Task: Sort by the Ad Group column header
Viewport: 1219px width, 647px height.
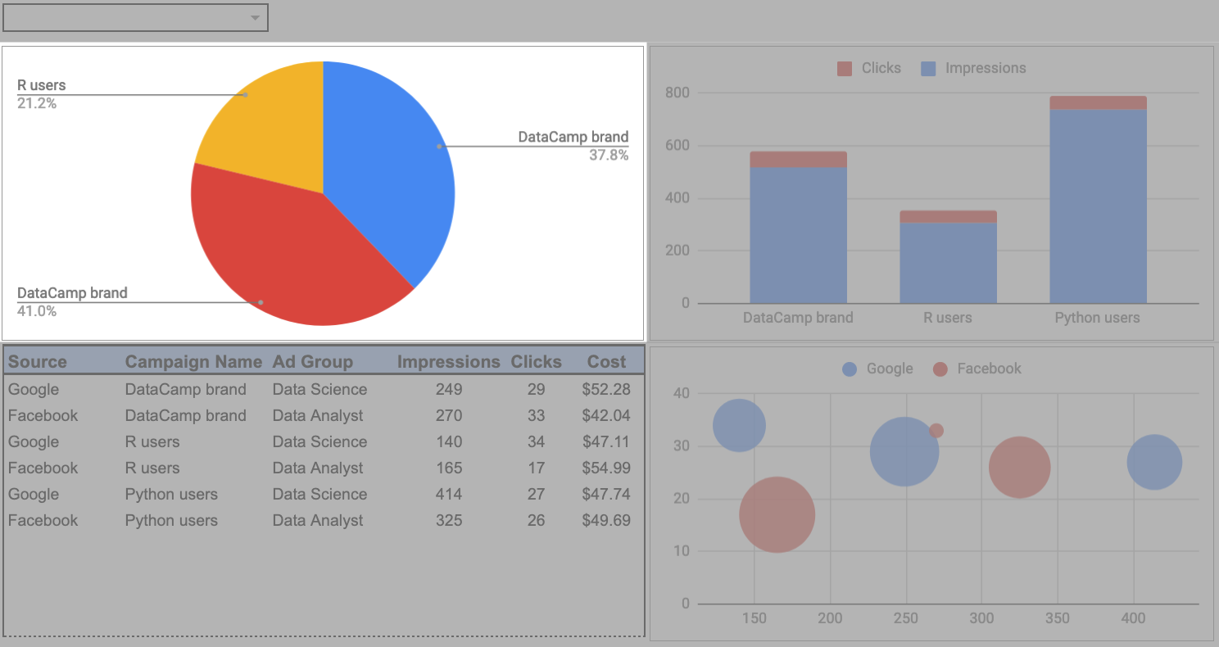Action: [313, 362]
